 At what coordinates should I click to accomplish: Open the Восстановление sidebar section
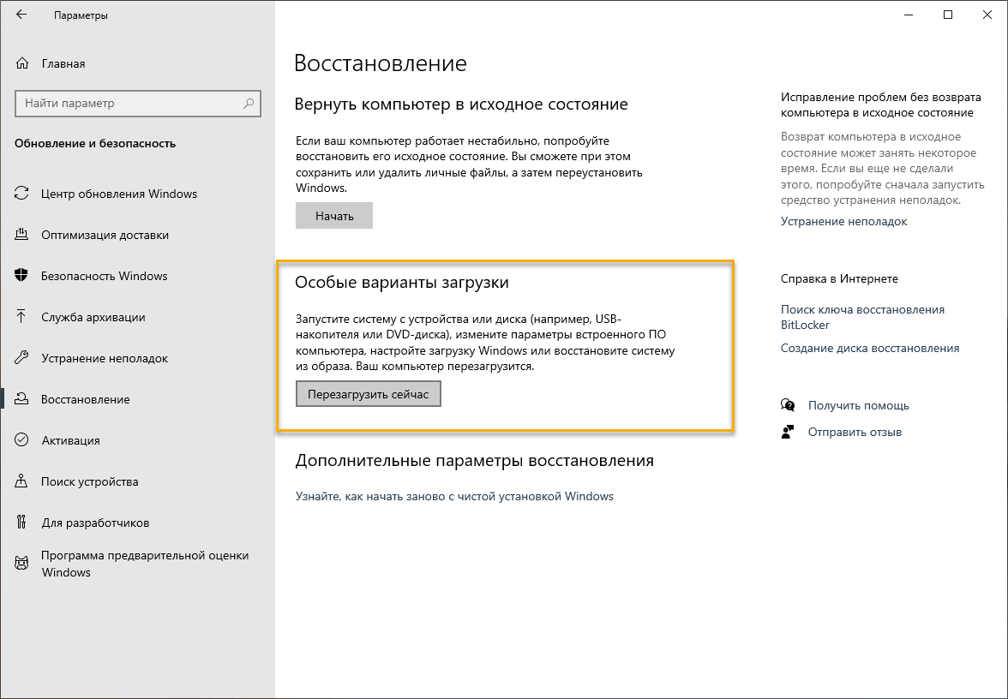[86, 399]
